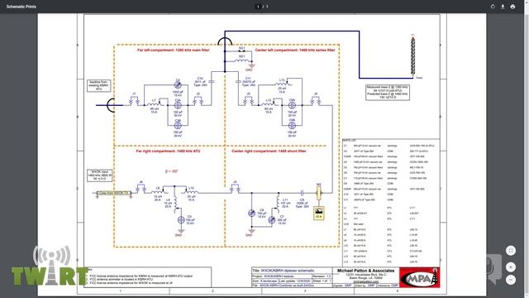Click 'Center right compartment: 1460 shunt filter' heading
This screenshot has height=298, width=529.
[x=269, y=151]
